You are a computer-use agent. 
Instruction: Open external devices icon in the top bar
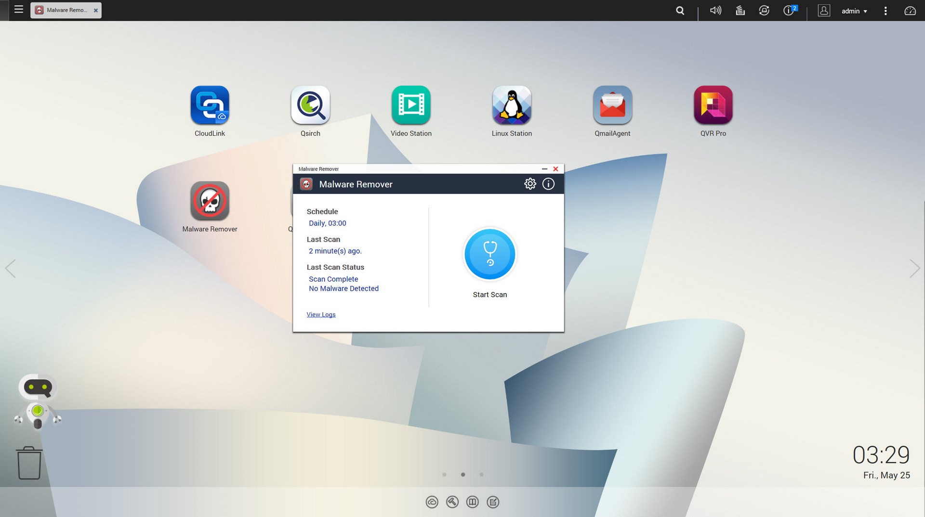click(764, 11)
